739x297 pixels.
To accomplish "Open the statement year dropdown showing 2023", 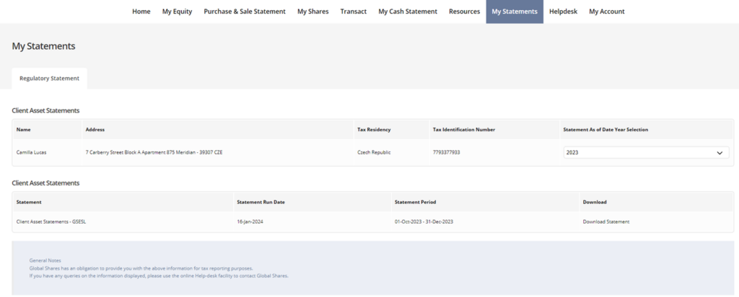I will (x=646, y=153).
